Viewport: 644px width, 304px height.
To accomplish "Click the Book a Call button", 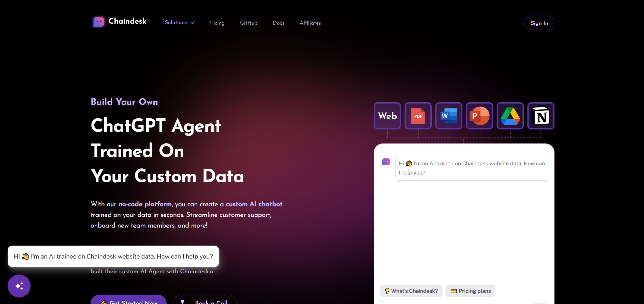I will (x=204, y=302).
